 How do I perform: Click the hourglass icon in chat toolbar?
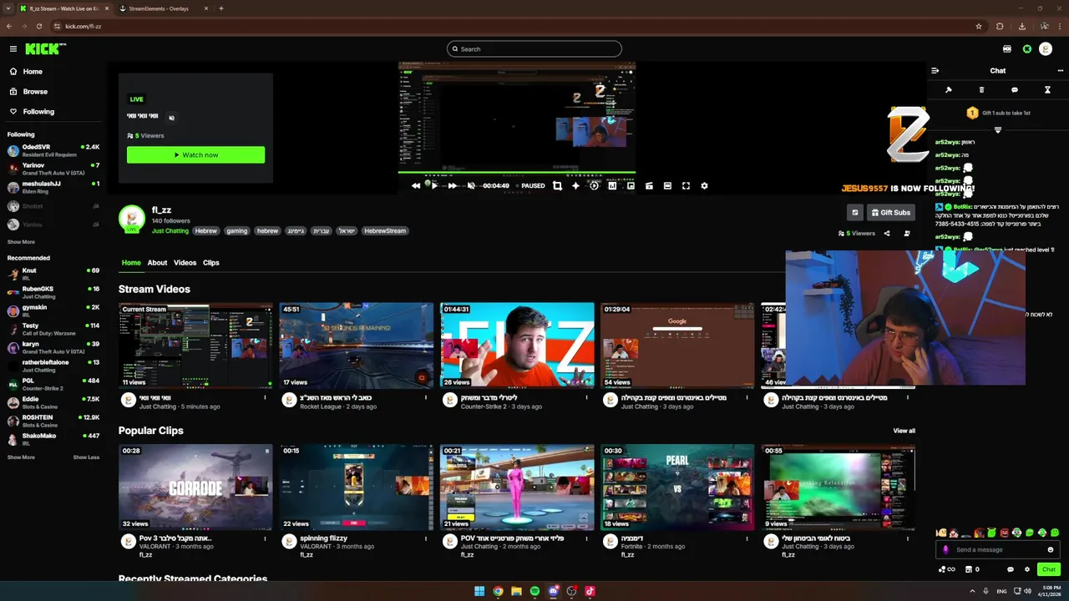click(x=1047, y=90)
